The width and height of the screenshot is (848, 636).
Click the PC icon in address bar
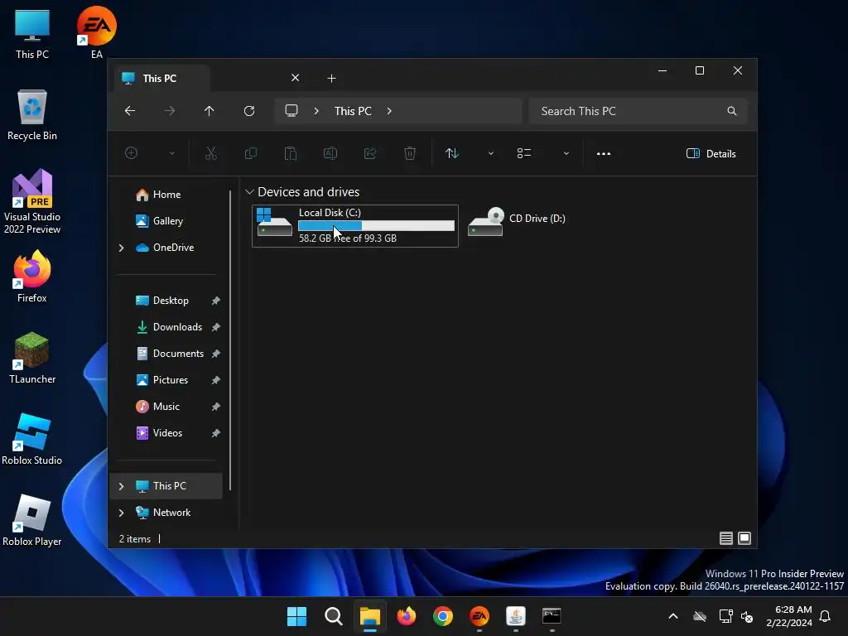click(291, 111)
